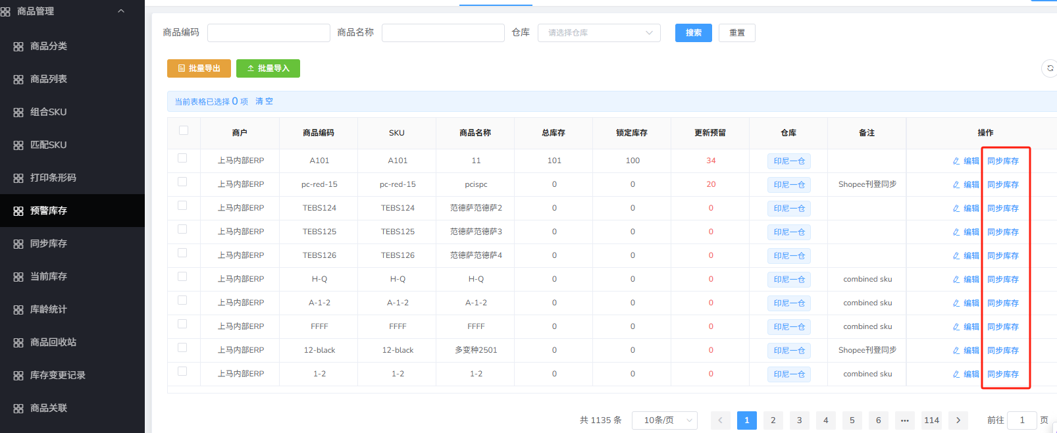Click the blue 搜索 button
Screen dimensions: 1057x433
point(694,33)
